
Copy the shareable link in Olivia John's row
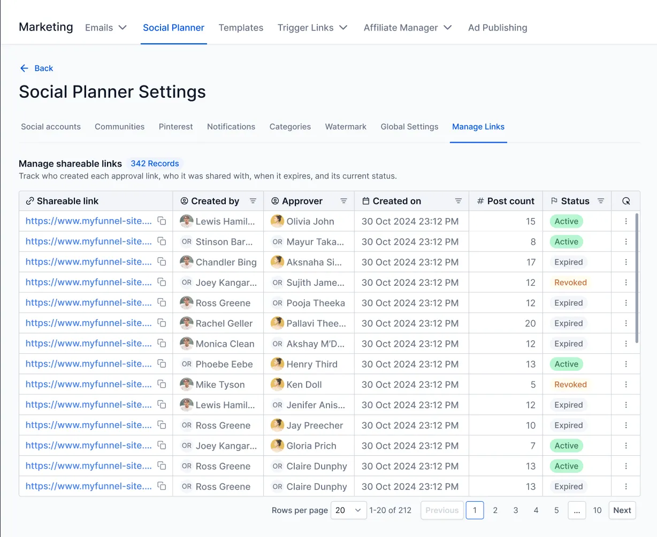[162, 221]
